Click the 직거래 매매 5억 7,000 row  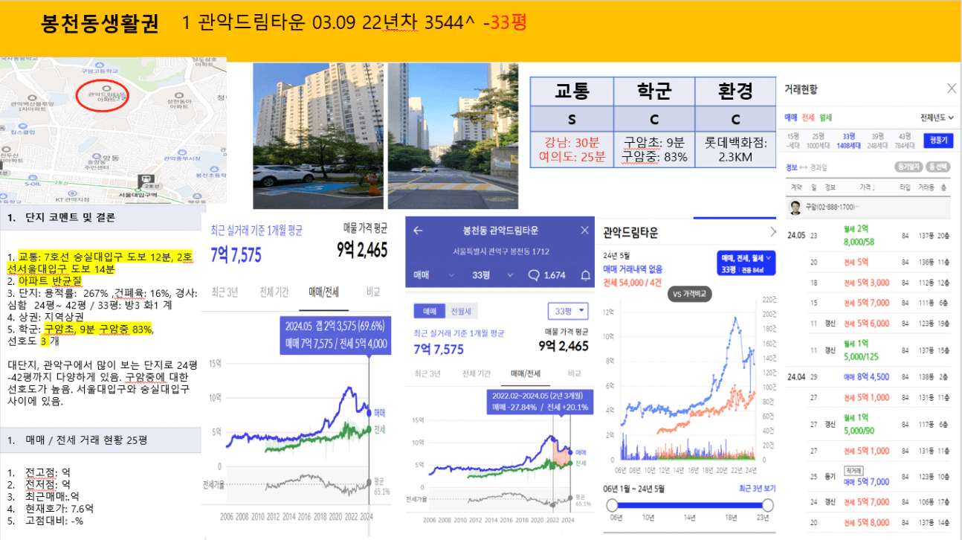click(x=868, y=476)
